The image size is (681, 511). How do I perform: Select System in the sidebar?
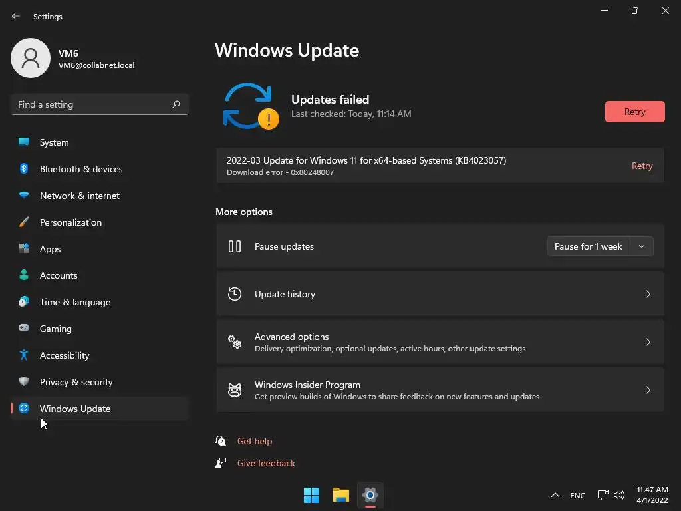point(100,142)
